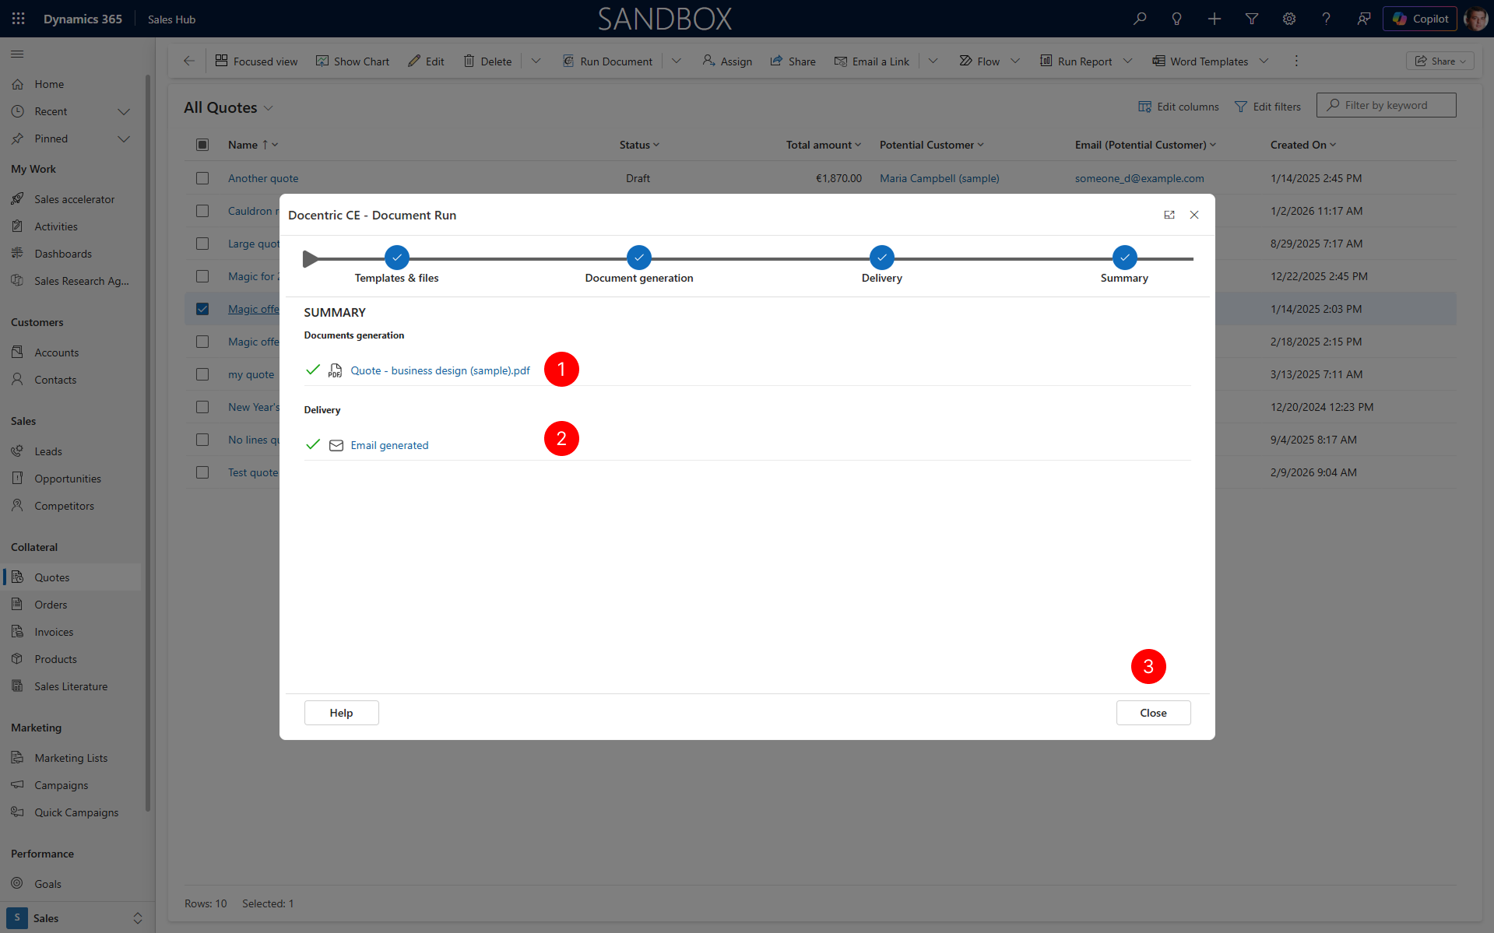Go back with the arrow icon
The image size is (1494, 933).
[189, 61]
